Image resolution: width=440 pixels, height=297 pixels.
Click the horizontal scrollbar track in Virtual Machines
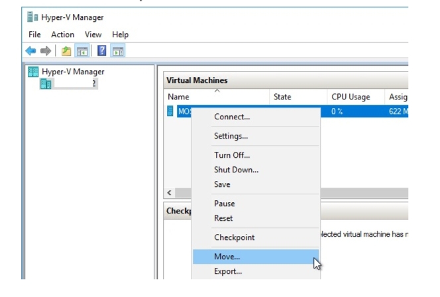pyautogui.click(x=364, y=193)
